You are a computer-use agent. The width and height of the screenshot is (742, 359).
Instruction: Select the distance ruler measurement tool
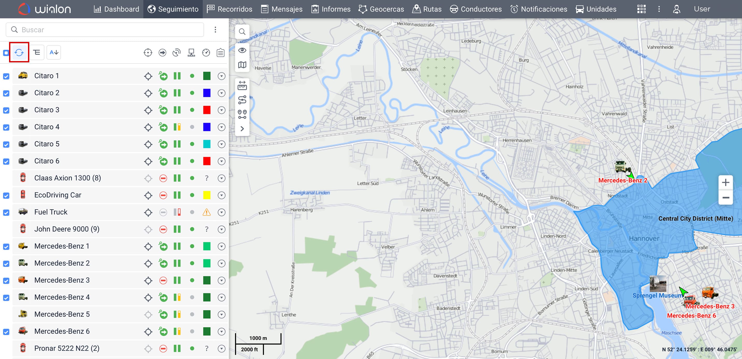tap(242, 85)
